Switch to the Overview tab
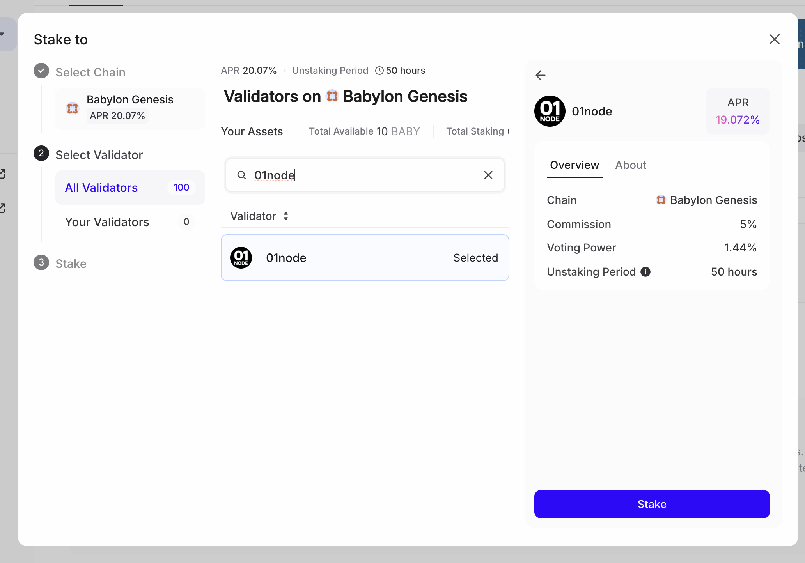The image size is (805, 563). [574, 165]
